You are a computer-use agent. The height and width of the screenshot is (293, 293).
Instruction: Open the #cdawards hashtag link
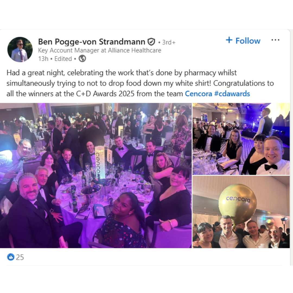(x=232, y=94)
